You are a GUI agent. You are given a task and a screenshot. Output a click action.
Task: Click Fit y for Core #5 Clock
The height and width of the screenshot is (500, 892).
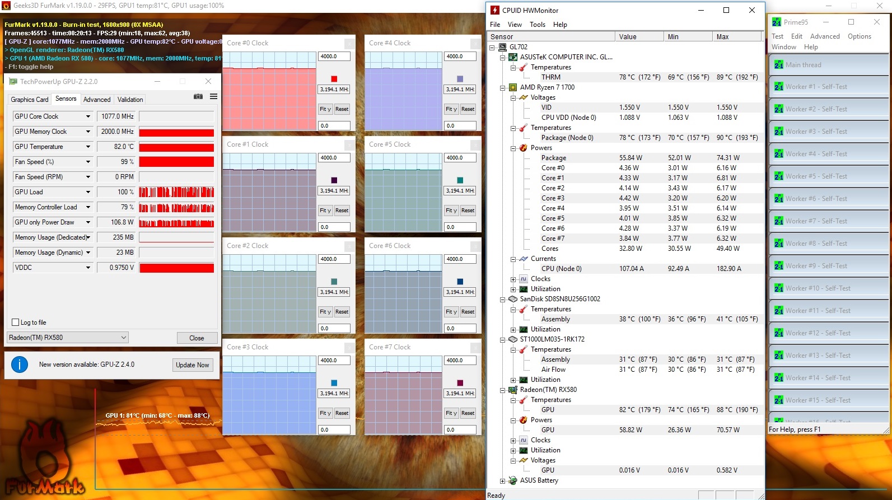(451, 211)
